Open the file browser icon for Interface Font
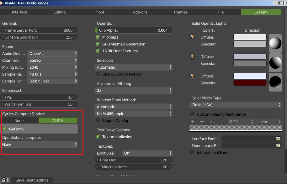Image resolution: width=287 pixels, height=184 pixels. 278,139
